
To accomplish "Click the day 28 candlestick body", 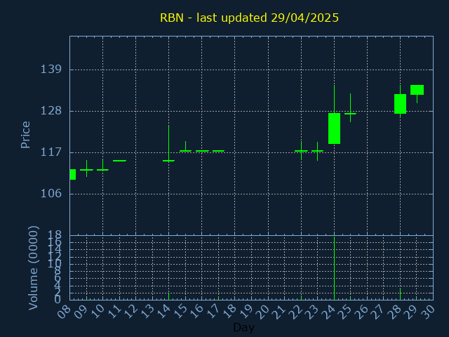I will [400, 104].
